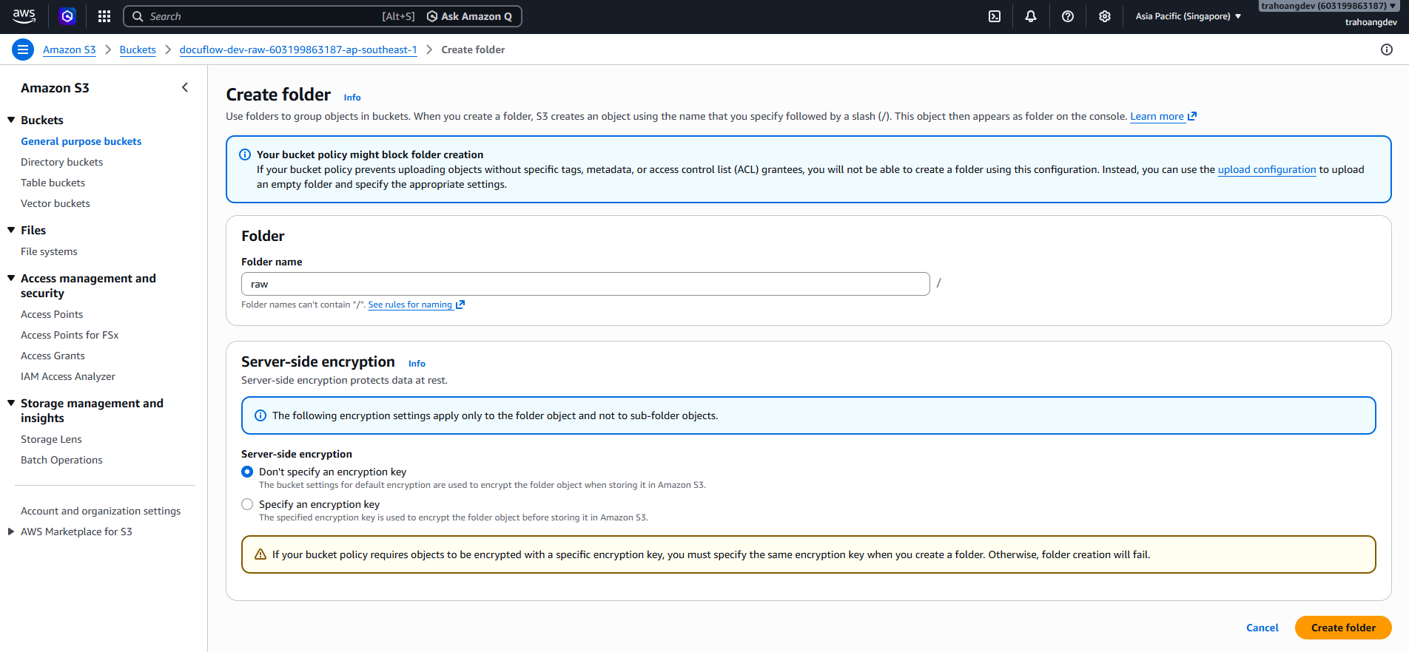This screenshot has width=1409, height=652.
Task: Open the Asia Pacific (Singapore) region dropdown
Action: [1188, 16]
